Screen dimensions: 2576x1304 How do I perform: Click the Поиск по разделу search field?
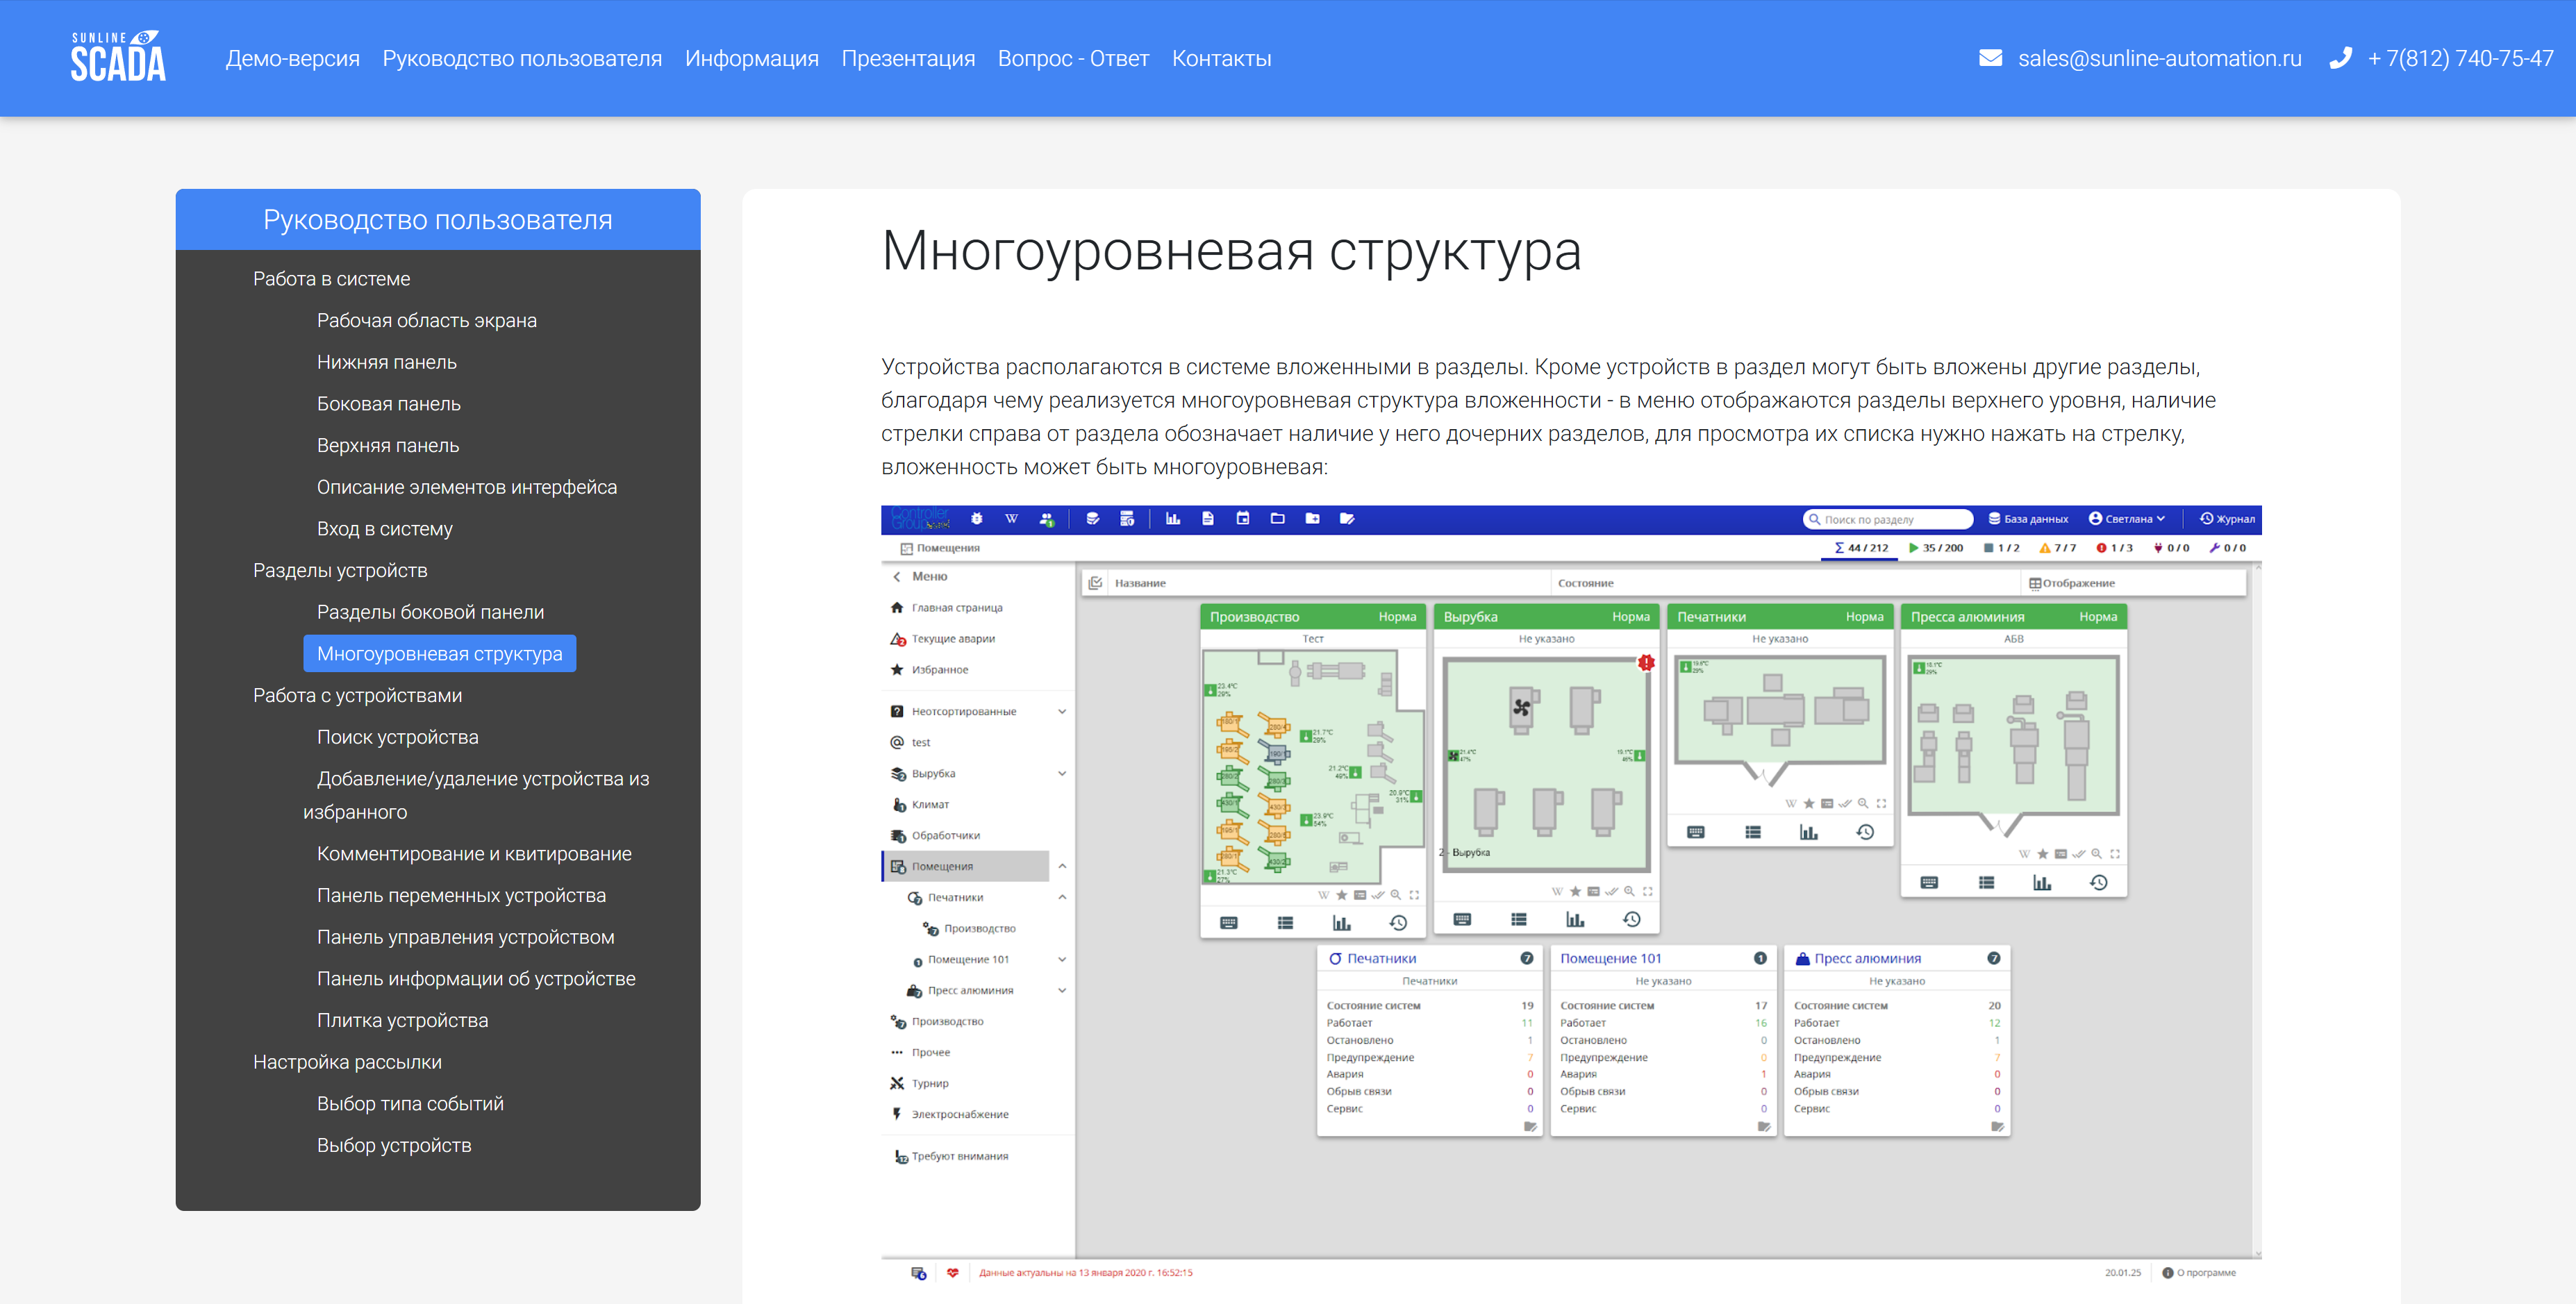pyautogui.click(x=1890, y=519)
